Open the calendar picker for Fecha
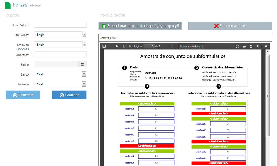The width and height of the screenshot is (277, 166). coord(82,64)
